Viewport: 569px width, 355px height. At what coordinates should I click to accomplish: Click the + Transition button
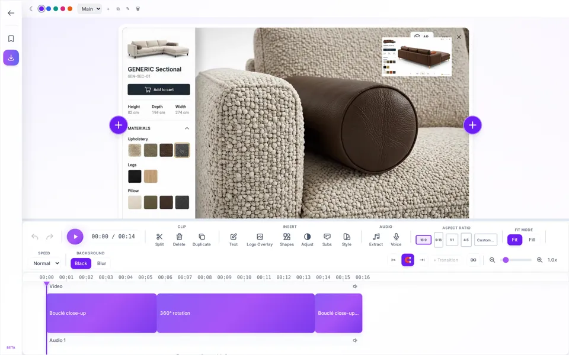(x=446, y=260)
